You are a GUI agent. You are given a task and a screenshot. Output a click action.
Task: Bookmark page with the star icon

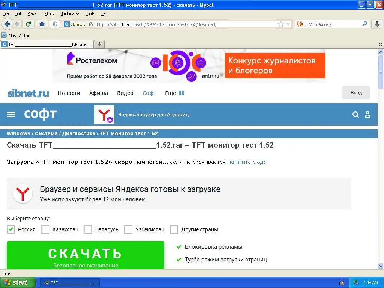(280, 24)
